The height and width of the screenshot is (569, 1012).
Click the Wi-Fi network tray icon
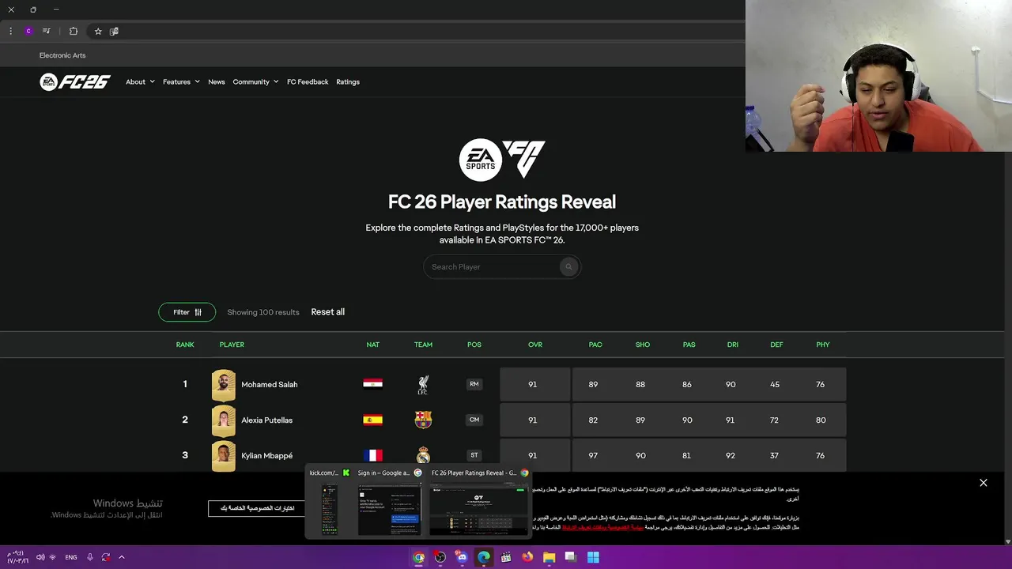click(53, 557)
